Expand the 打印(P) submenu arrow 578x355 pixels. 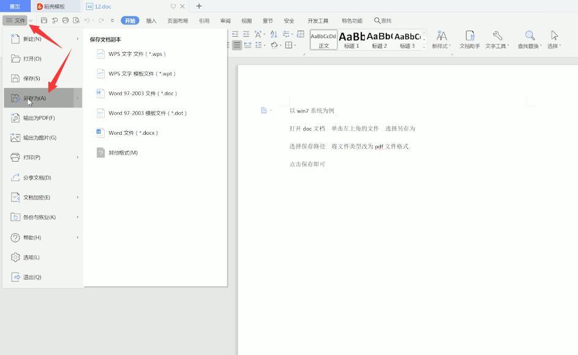click(x=77, y=157)
